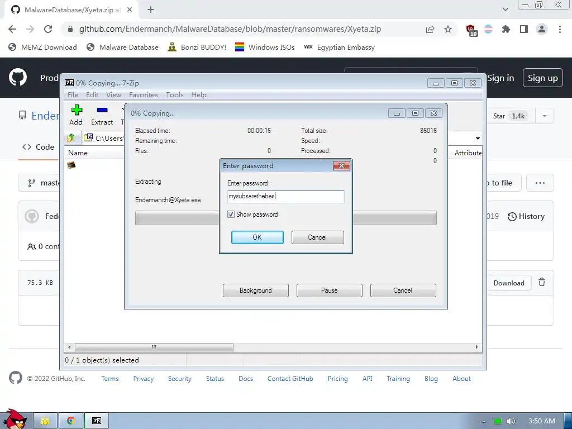Cancel the 7-Zip copying operation

[x=403, y=290]
